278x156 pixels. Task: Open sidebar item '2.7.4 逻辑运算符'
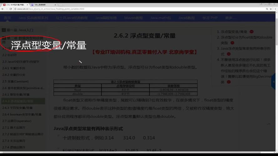point(14,147)
